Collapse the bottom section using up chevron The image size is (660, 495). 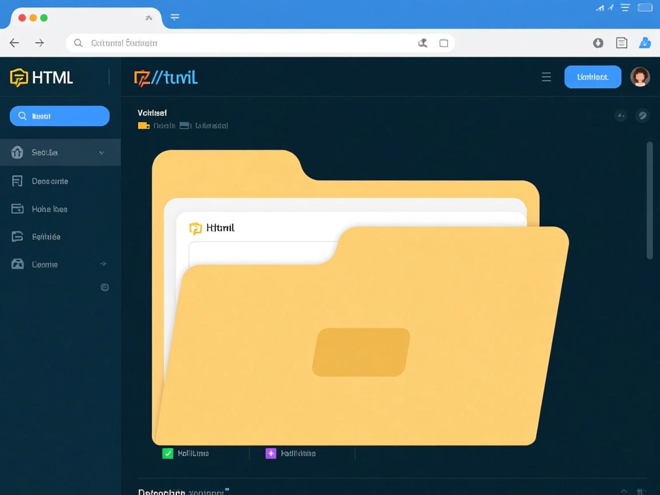pos(624,491)
